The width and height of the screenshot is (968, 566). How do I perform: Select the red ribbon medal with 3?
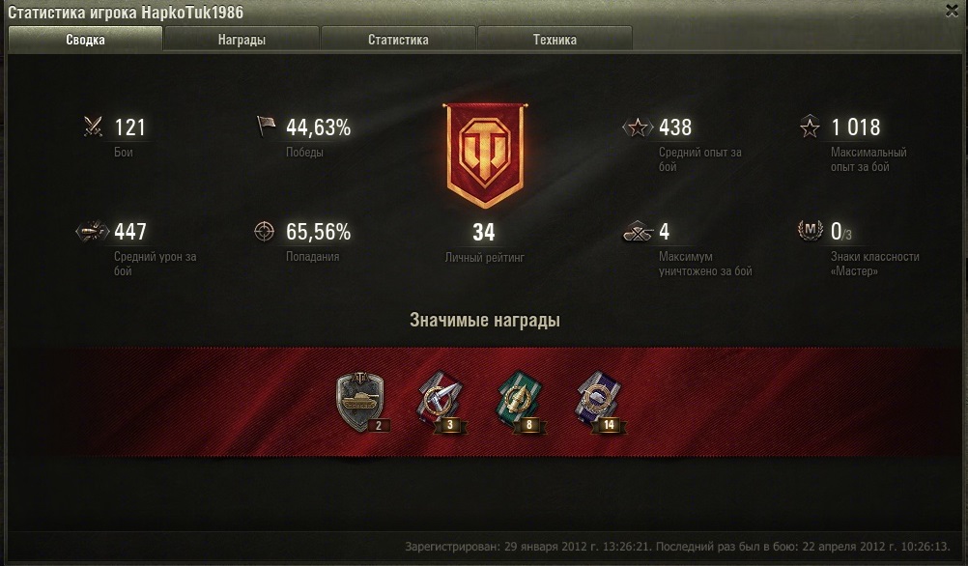(x=441, y=403)
